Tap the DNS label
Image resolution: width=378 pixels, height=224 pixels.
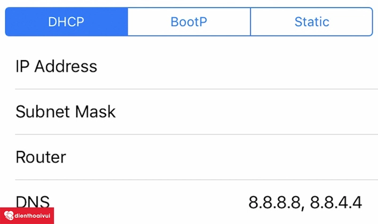pyautogui.click(x=33, y=202)
